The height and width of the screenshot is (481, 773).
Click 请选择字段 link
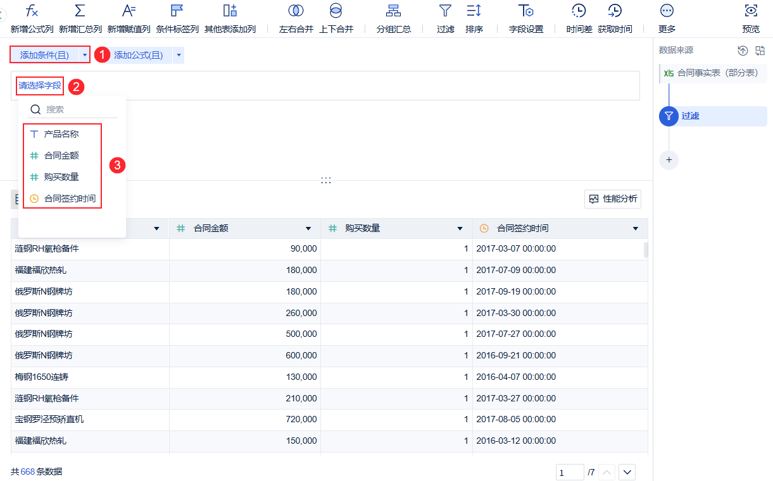[x=40, y=85]
